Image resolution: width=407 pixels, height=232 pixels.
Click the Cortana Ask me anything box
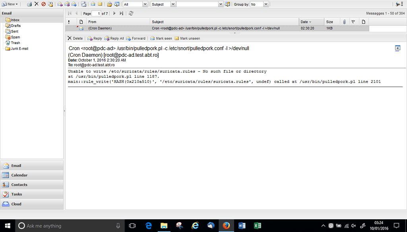coord(70,226)
